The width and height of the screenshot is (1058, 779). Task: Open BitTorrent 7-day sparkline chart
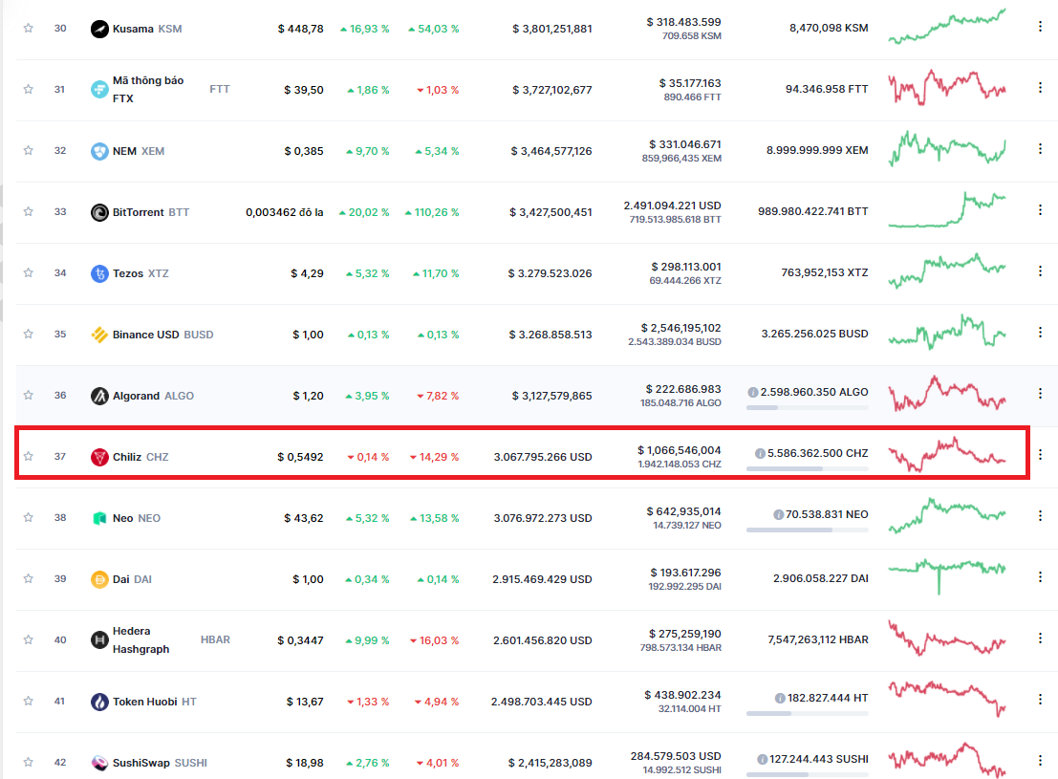tap(947, 210)
